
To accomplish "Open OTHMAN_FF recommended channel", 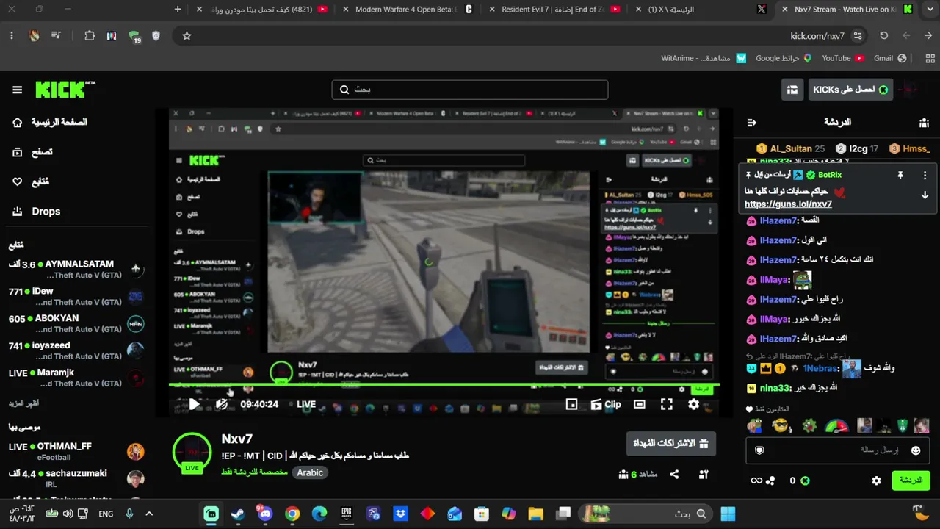I will [76, 451].
